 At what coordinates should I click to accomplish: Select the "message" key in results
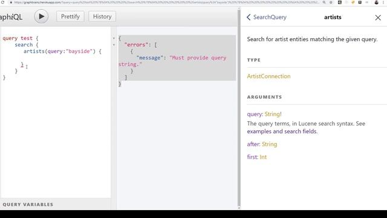coord(149,58)
